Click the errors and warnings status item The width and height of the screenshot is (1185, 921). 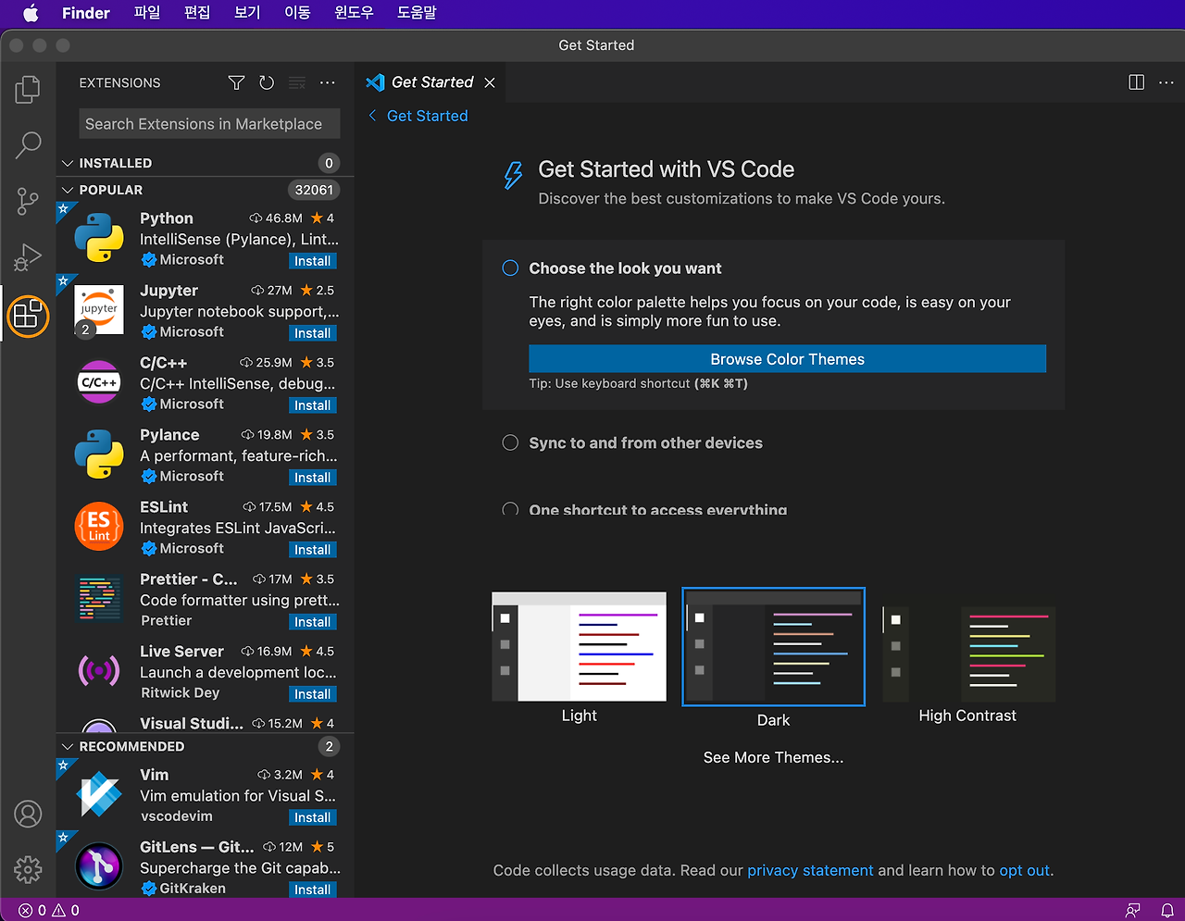click(49, 910)
